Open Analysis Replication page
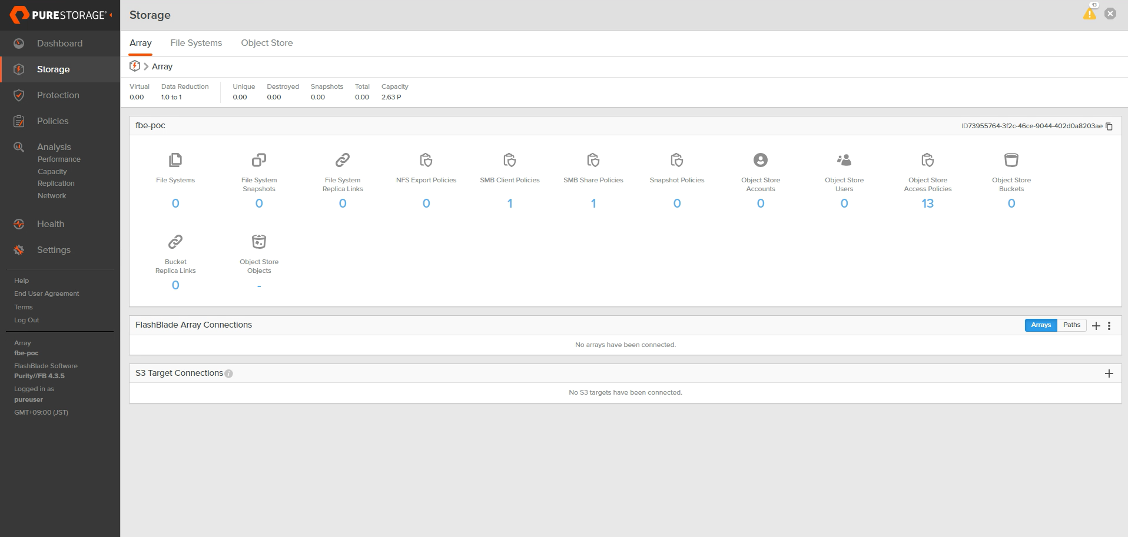Viewport: 1128px width, 537px height. tap(56, 184)
